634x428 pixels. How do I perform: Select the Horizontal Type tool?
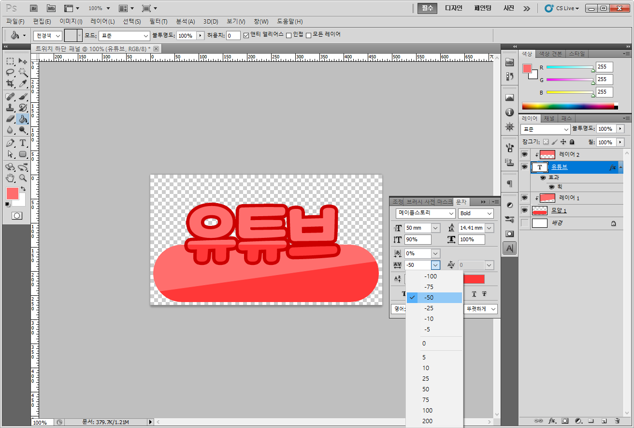pos(23,143)
